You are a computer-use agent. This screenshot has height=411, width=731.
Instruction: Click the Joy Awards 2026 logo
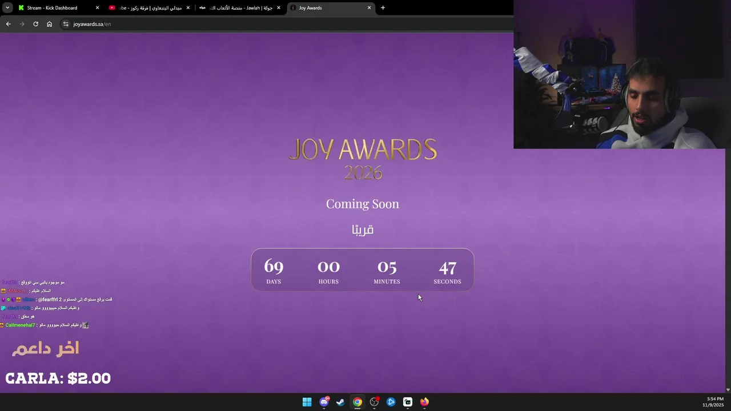pyautogui.click(x=363, y=159)
